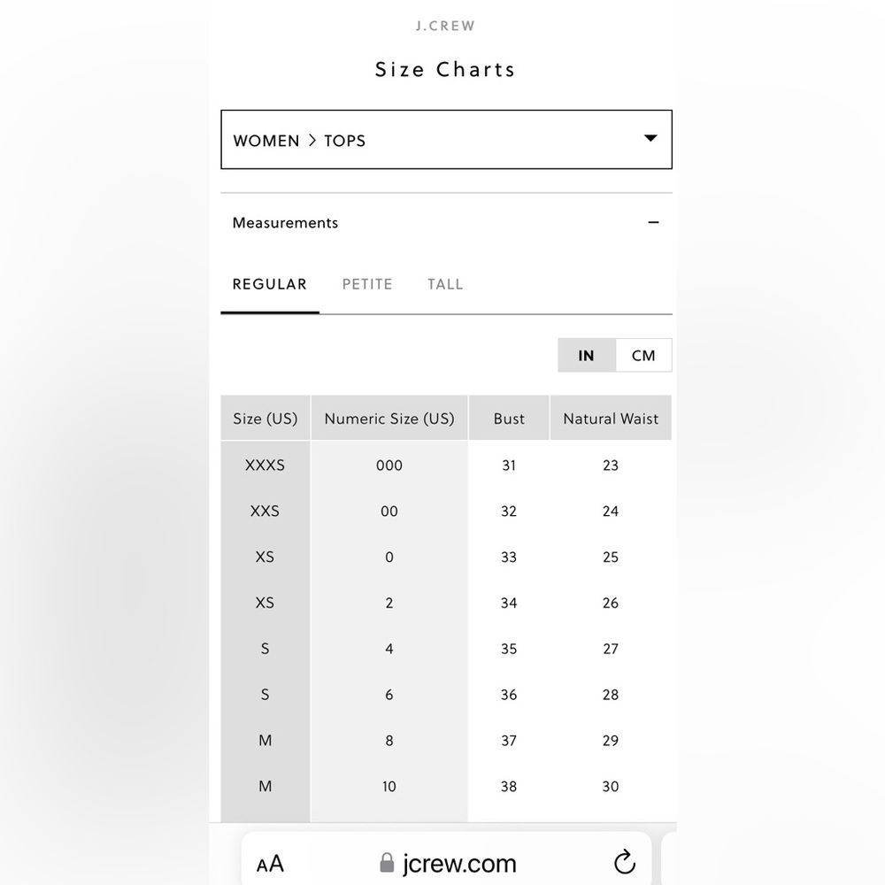
Task: Click the Natural Waist column header
Action: [611, 419]
